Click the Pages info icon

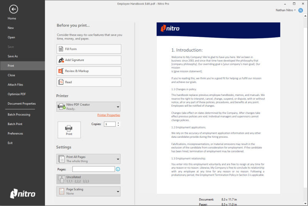point(118,169)
